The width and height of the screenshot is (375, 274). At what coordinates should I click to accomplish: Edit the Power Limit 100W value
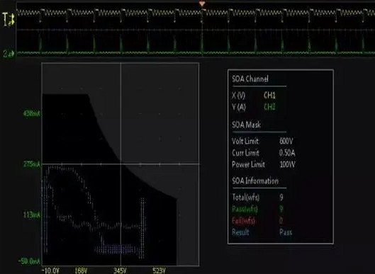[x=287, y=164]
